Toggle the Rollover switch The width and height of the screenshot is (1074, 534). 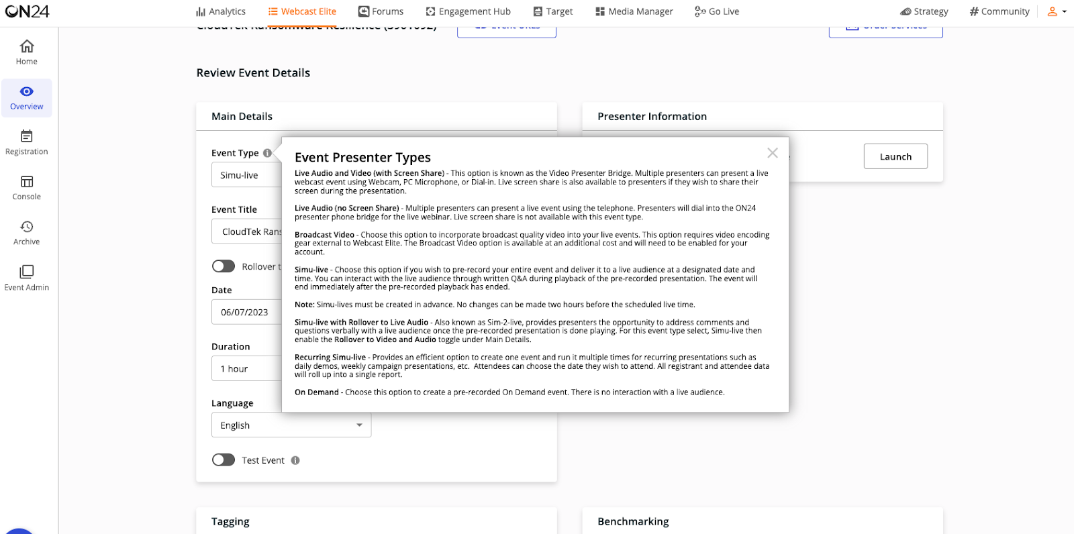pos(224,266)
